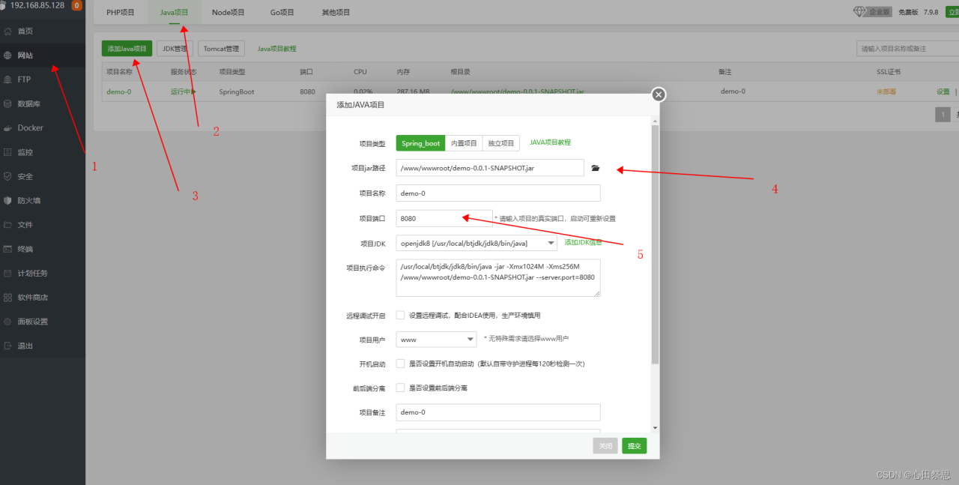Click the 软件商店 software store icon
The width and height of the screenshot is (959, 485).
[x=8, y=298]
